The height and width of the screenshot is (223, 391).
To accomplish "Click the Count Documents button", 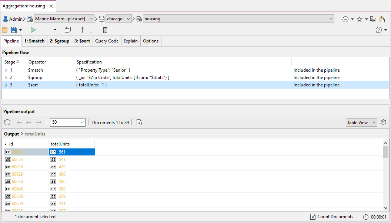I will click(331, 217).
